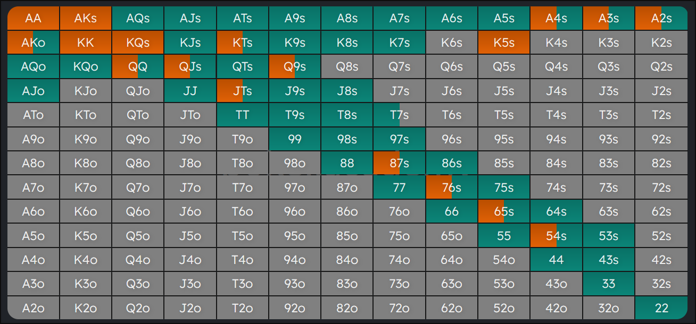Click the AJo teal cell

point(33,91)
